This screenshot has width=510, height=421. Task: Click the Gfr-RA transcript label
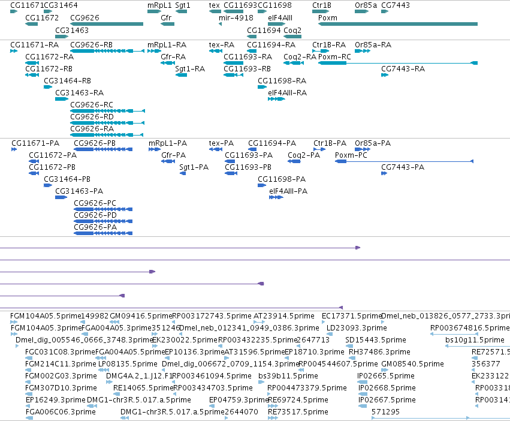tap(173, 56)
